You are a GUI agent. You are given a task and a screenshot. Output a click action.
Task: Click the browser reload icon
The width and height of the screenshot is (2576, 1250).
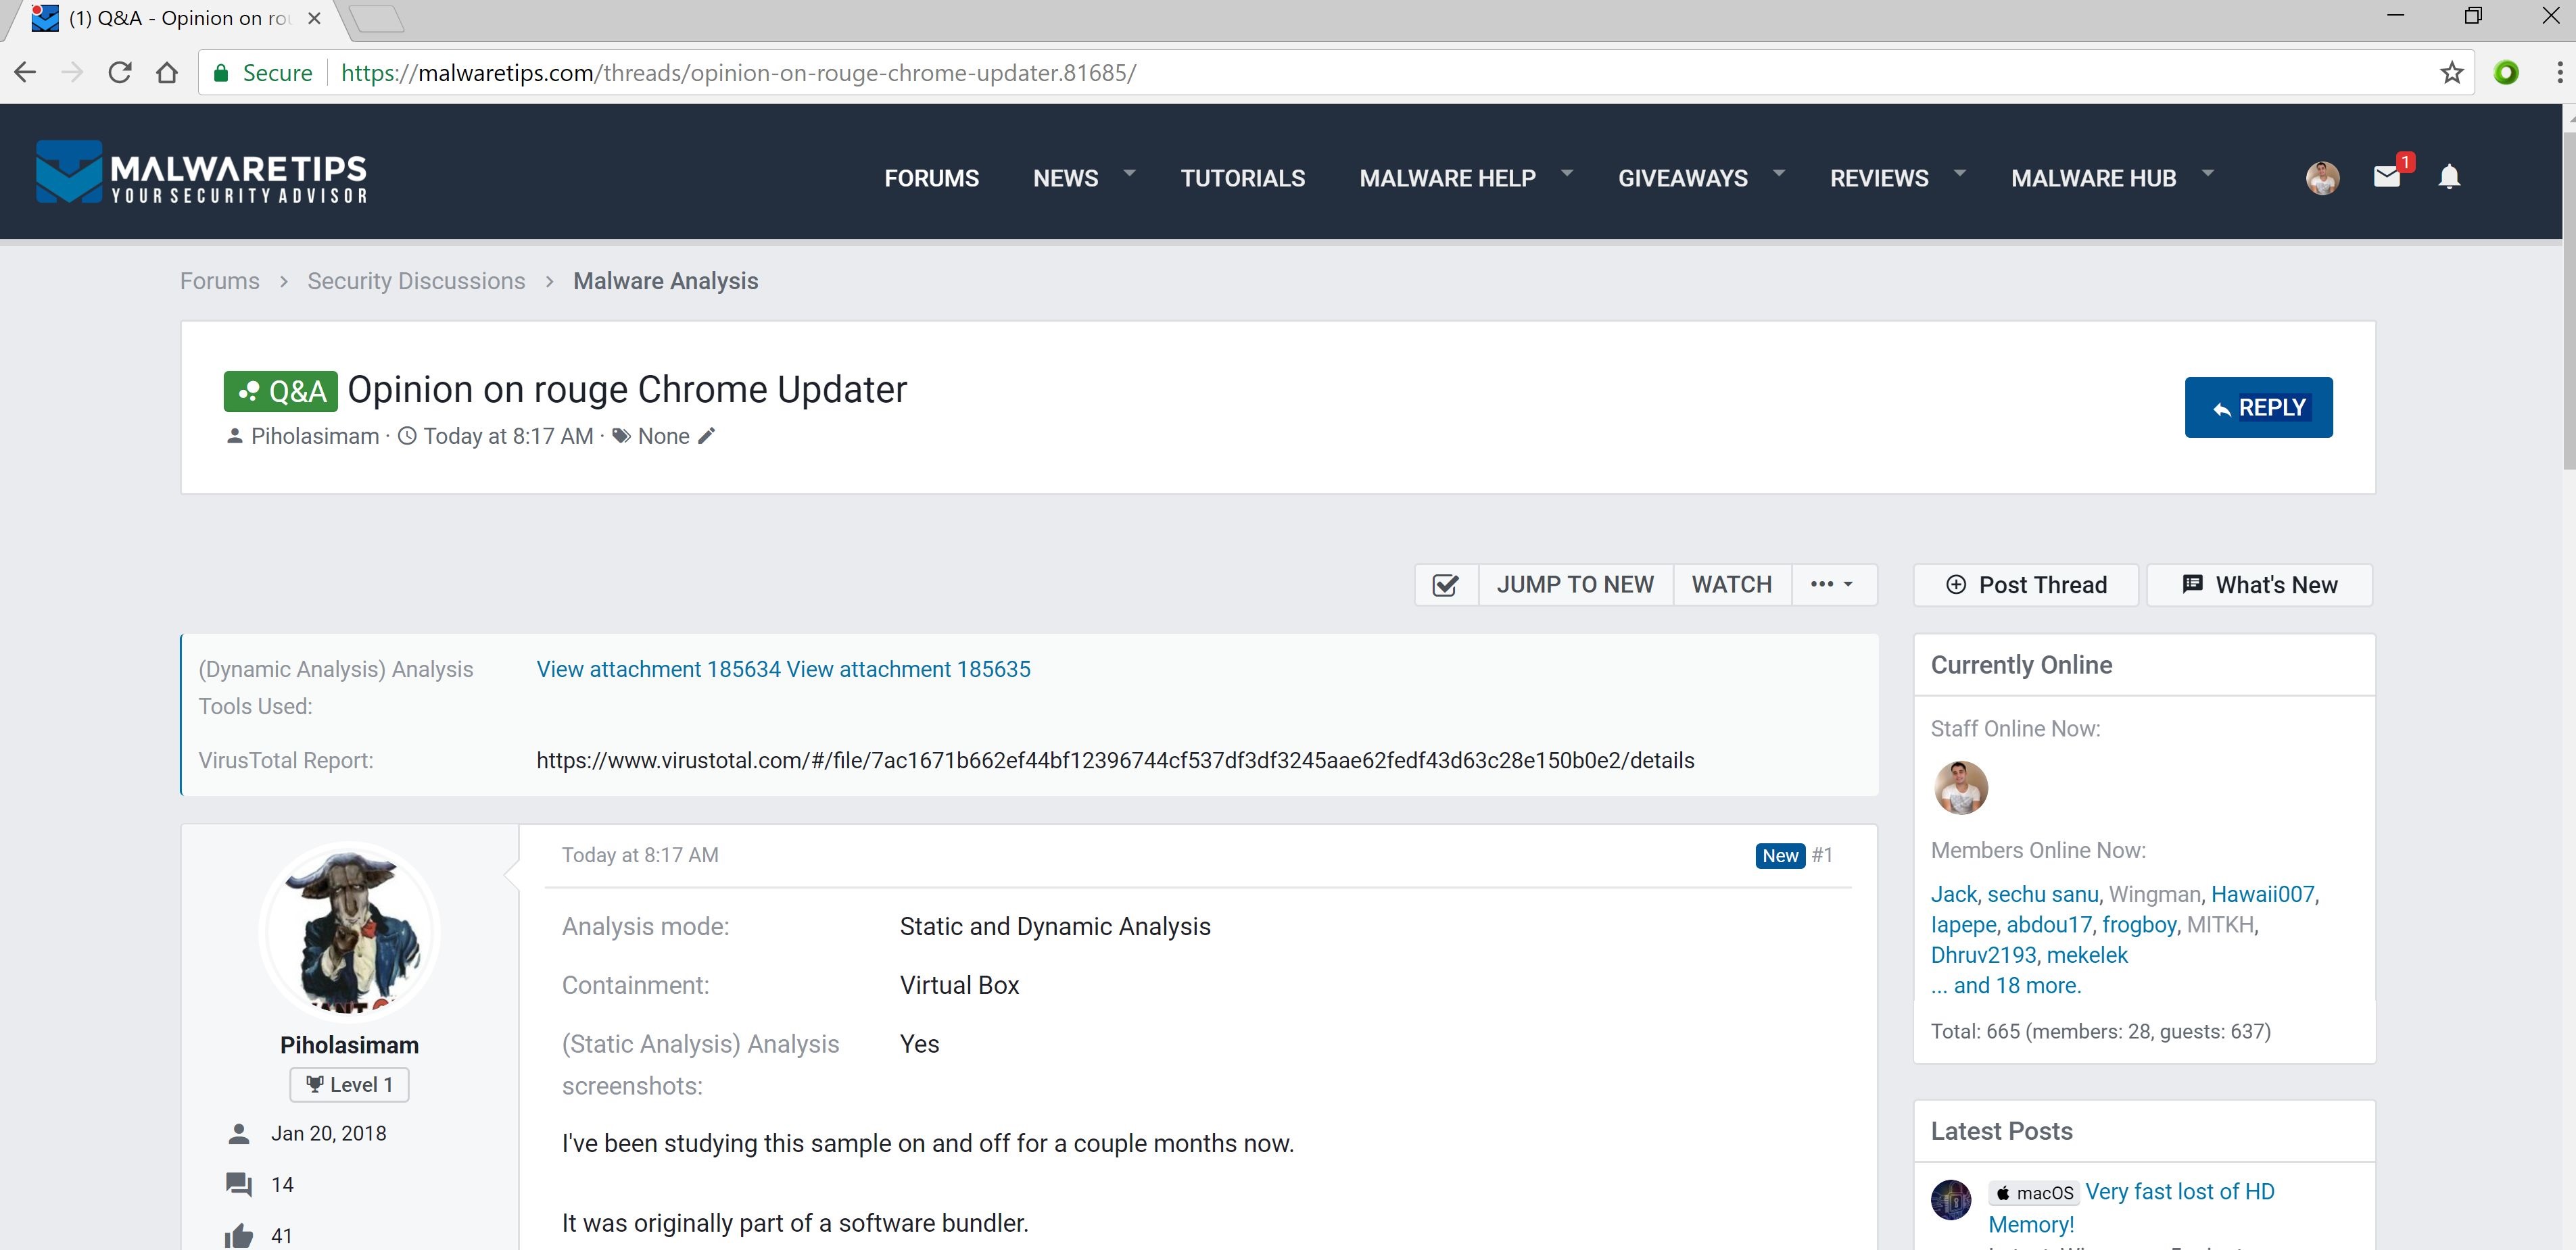(120, 73)
